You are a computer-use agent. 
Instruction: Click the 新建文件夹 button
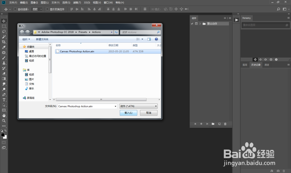coord(42,39)
